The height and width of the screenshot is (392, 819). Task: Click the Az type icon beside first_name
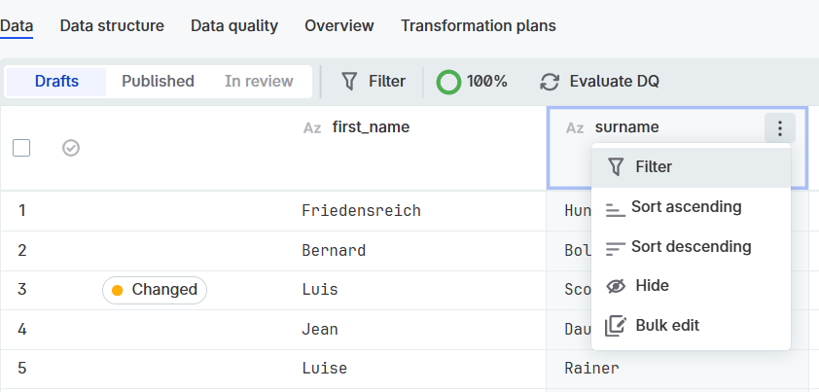click(312, 128)
